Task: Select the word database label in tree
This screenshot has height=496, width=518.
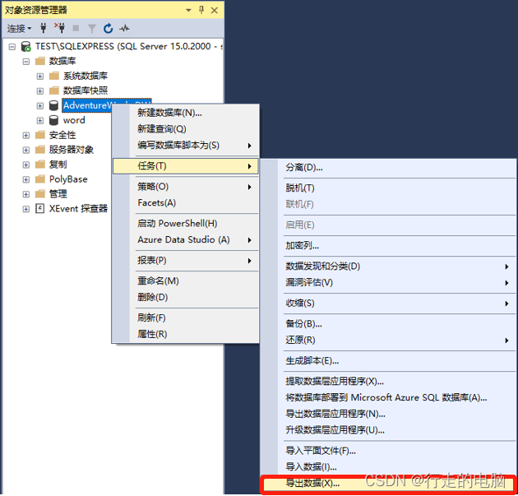Action: (x=74, y=120)
